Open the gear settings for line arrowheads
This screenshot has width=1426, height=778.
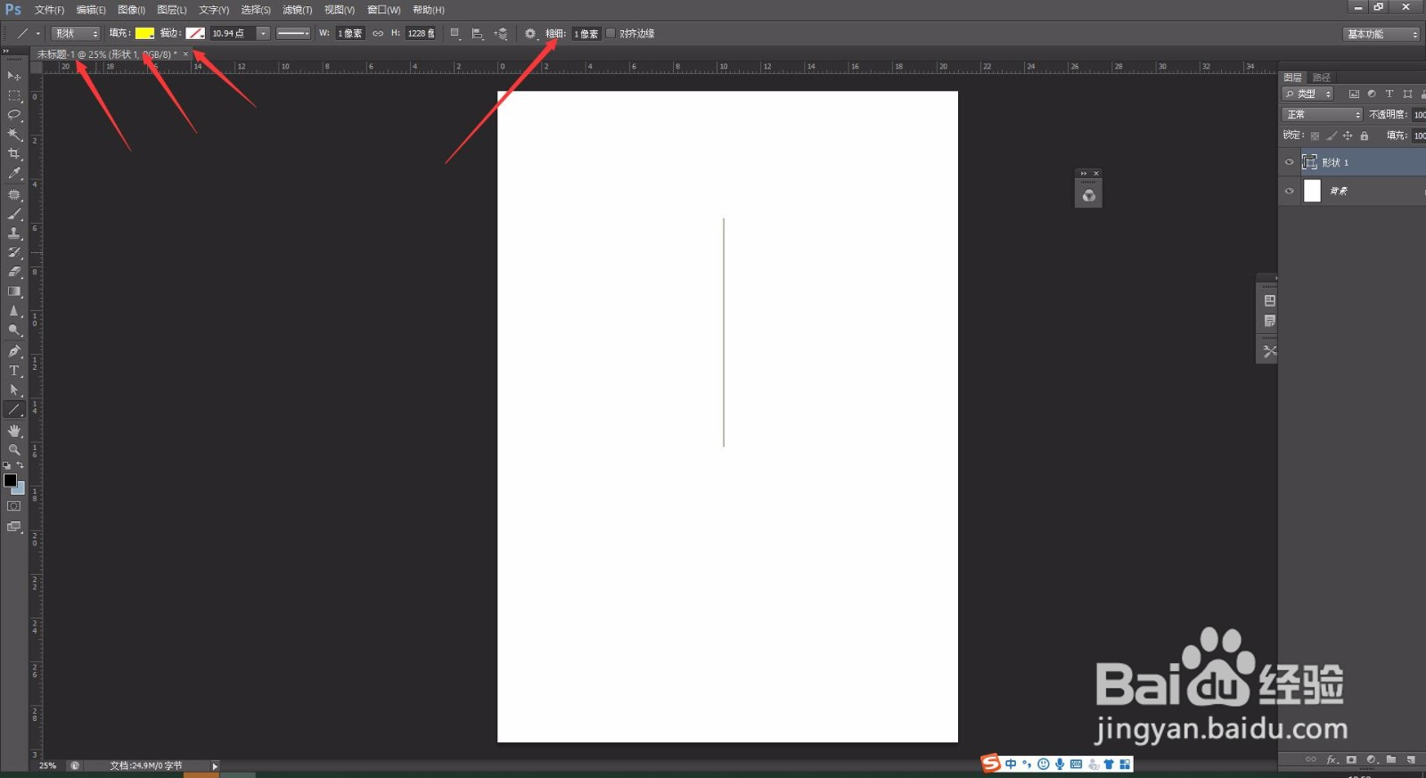(530, 34)
